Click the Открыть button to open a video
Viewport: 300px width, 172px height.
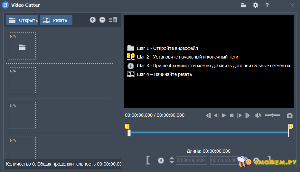23,20
